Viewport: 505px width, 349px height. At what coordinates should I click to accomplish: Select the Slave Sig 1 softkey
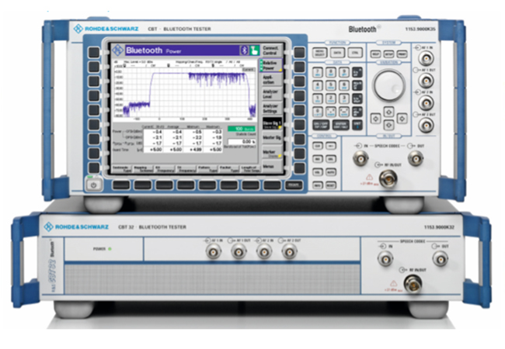272,123
